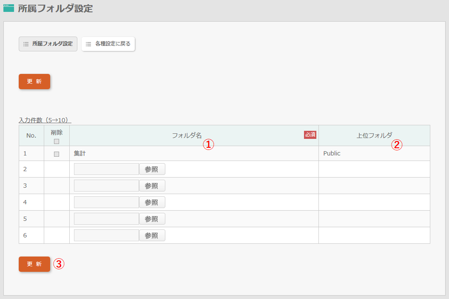Viewport: 449px width, 299px height.
Task: Focus the folder name field in row 3
Action: (106, 186)
